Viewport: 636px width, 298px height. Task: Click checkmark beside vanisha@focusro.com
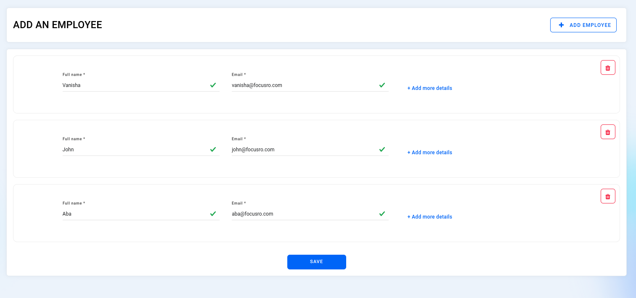(x=382, y=85)
